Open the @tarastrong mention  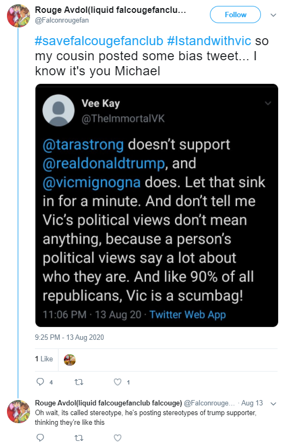click(x=83, y=145)
